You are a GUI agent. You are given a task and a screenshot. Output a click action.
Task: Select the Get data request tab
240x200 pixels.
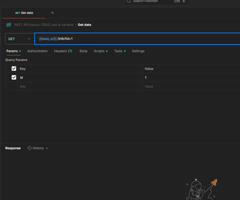pos(24,13)
